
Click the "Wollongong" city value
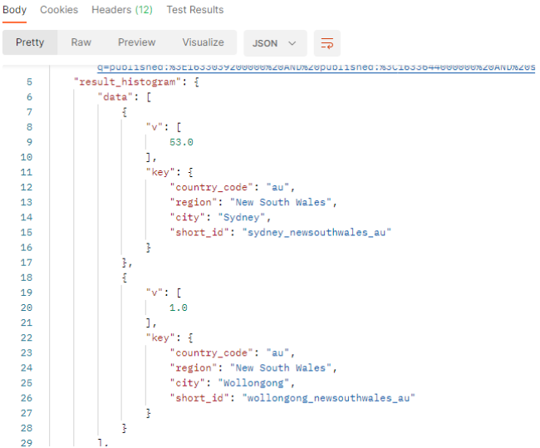[x=253, y=383]
